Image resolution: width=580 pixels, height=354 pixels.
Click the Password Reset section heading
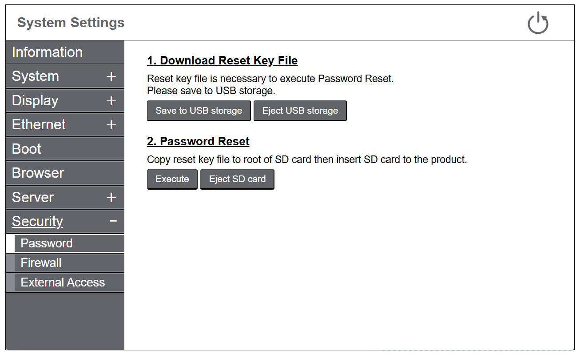click(198, 141)
